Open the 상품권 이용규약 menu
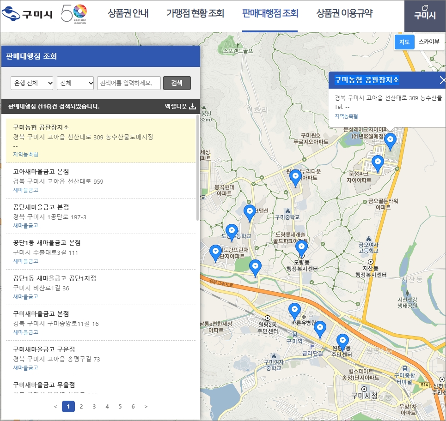 point(344,13)
